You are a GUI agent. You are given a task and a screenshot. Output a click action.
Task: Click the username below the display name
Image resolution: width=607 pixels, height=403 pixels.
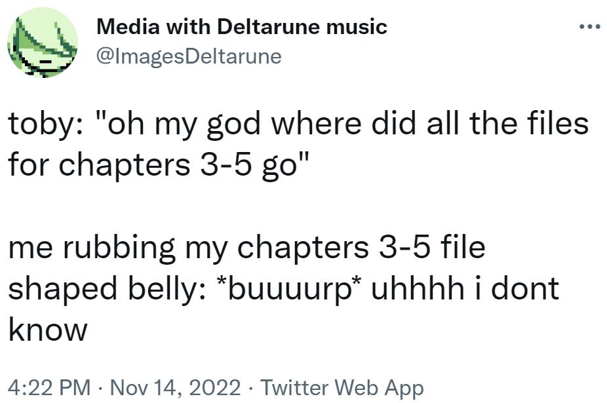pos(189,56)
